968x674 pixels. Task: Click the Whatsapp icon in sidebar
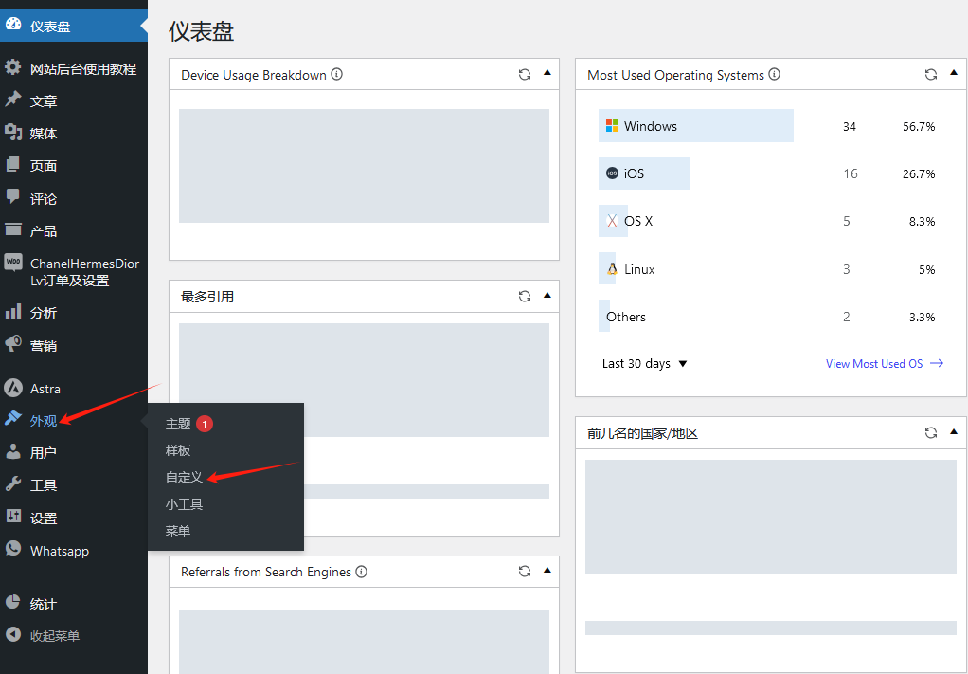[13, 550]
